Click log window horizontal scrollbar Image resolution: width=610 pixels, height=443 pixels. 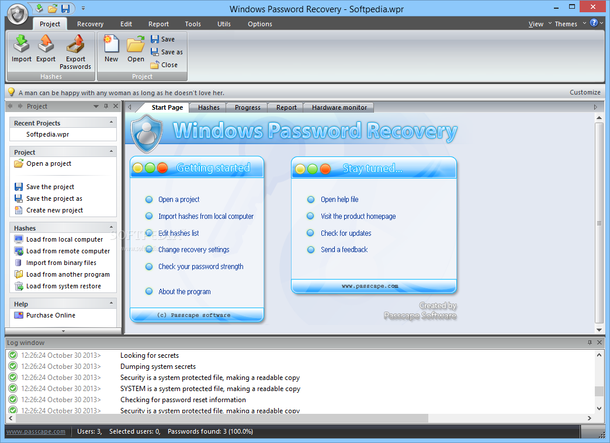coord(222,418)
